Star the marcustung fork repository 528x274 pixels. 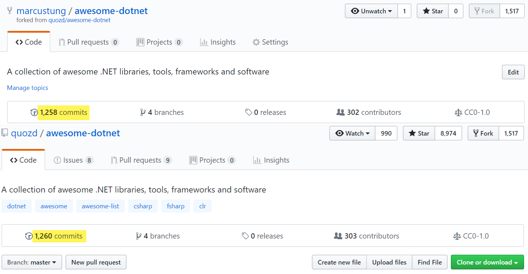click(433, 11)
